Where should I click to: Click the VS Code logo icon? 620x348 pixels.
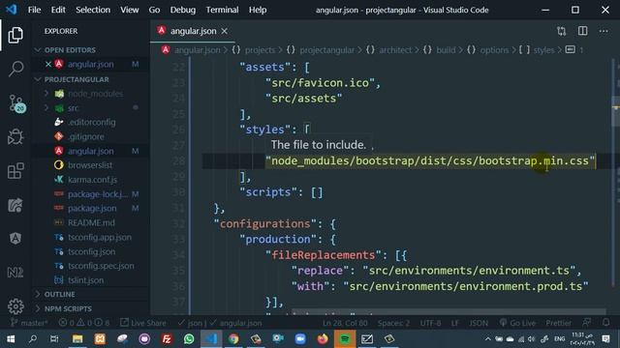pyautogui.click(x=11, y=10)
